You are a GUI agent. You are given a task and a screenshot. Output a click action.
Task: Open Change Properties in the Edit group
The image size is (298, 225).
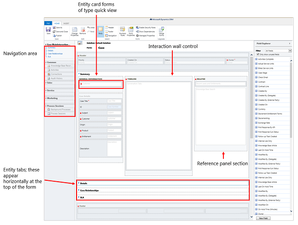[x=75, y=31]
